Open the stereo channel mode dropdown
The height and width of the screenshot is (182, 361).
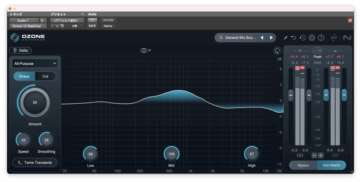(x=146, y=50)
